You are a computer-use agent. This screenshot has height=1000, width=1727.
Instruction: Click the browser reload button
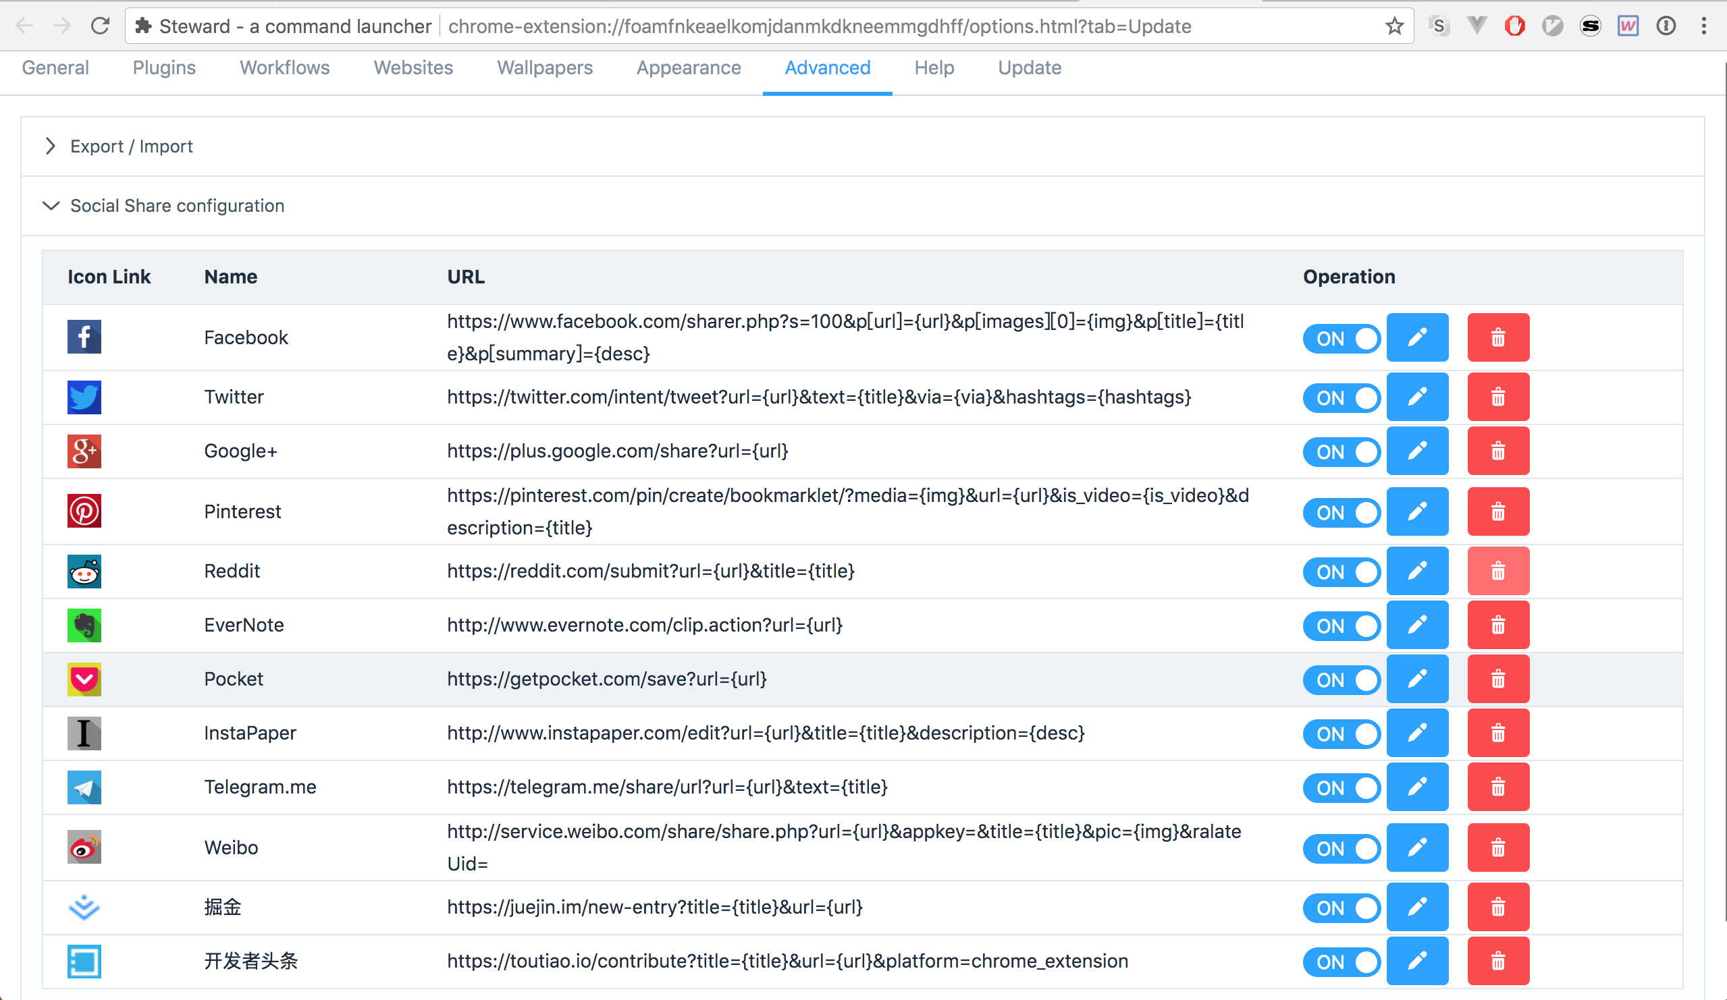(100, 26)
